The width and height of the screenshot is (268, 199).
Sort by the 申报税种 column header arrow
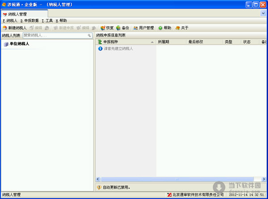pos(152,42)
